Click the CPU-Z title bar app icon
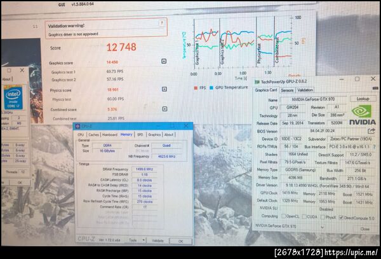The image size is (381, 259). (x=77, y=126)
